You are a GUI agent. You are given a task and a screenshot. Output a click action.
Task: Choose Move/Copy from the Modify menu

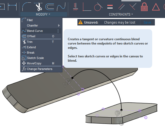coord(41,63)
